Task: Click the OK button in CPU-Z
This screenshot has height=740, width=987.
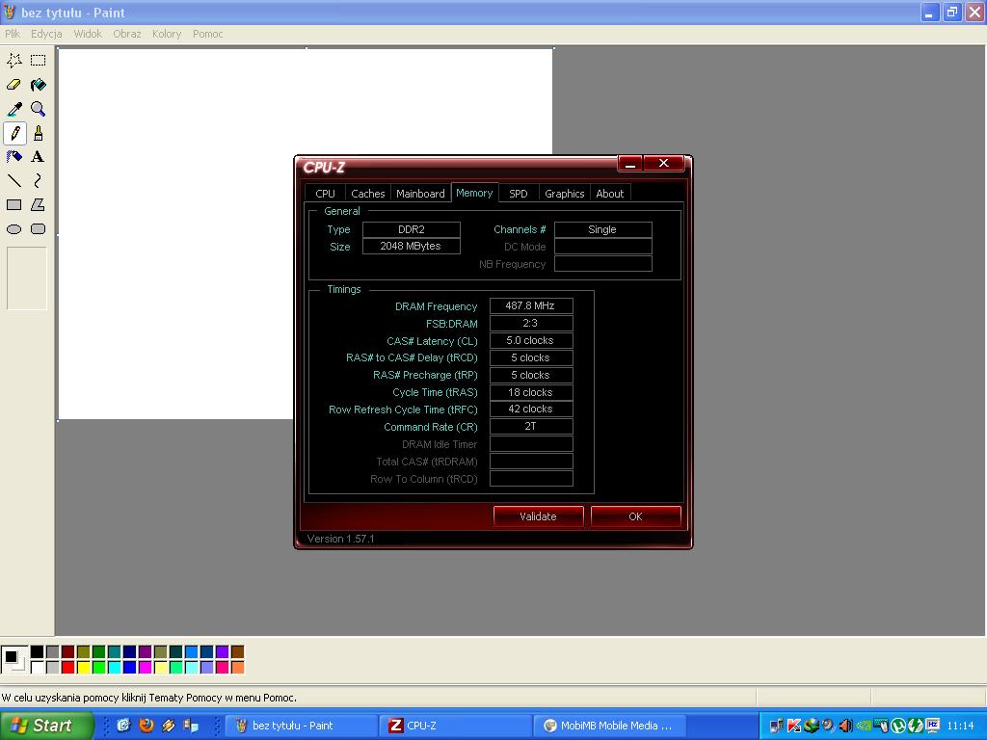Action: point(635,516)
